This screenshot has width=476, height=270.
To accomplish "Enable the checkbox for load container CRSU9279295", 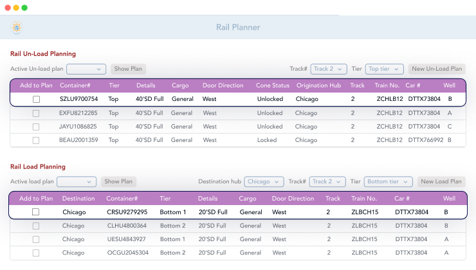I will [x=36, y=212].
